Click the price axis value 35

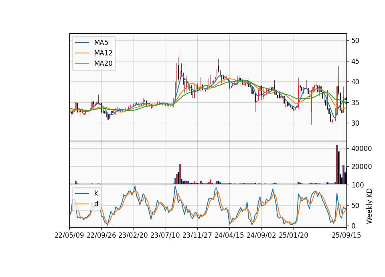tap(355, 102)
